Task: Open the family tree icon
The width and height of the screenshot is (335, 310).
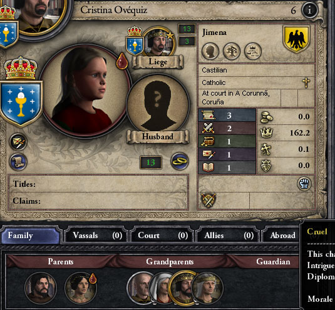Action: [x=232, y=51]
